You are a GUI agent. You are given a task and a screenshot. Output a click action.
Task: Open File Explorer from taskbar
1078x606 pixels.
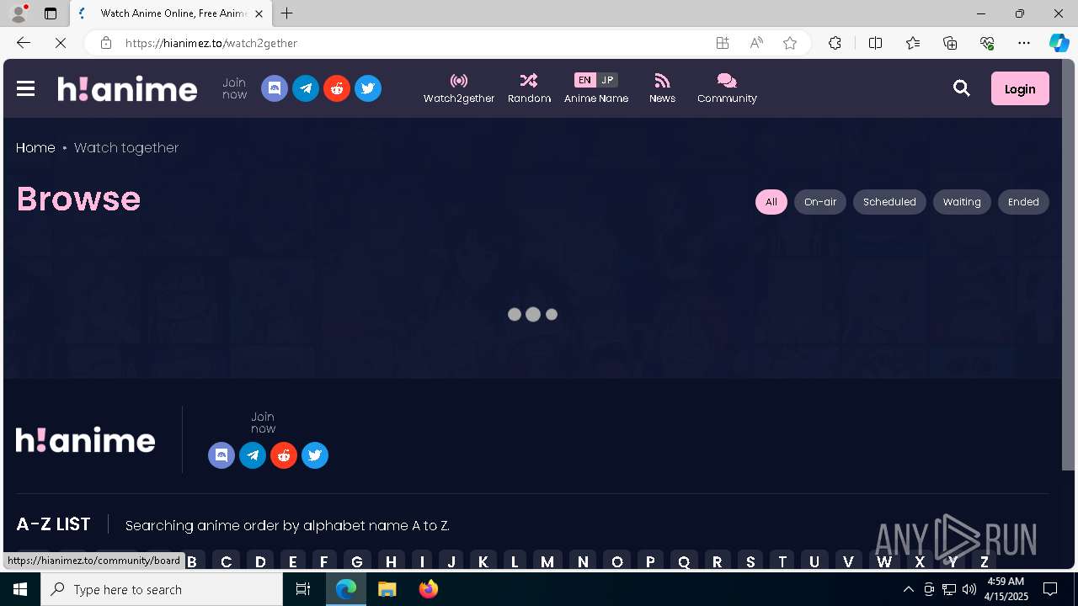[x=387, y=589]
